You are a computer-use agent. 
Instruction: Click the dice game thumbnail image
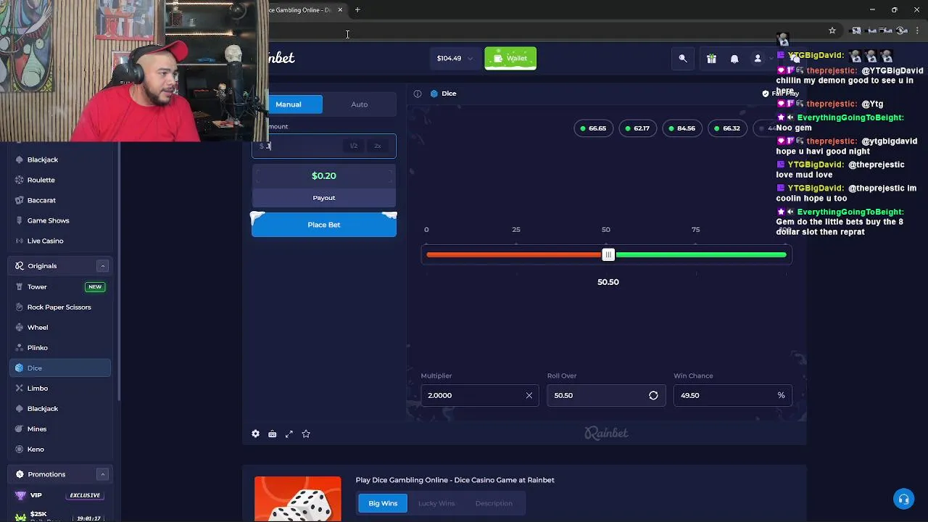298,499
